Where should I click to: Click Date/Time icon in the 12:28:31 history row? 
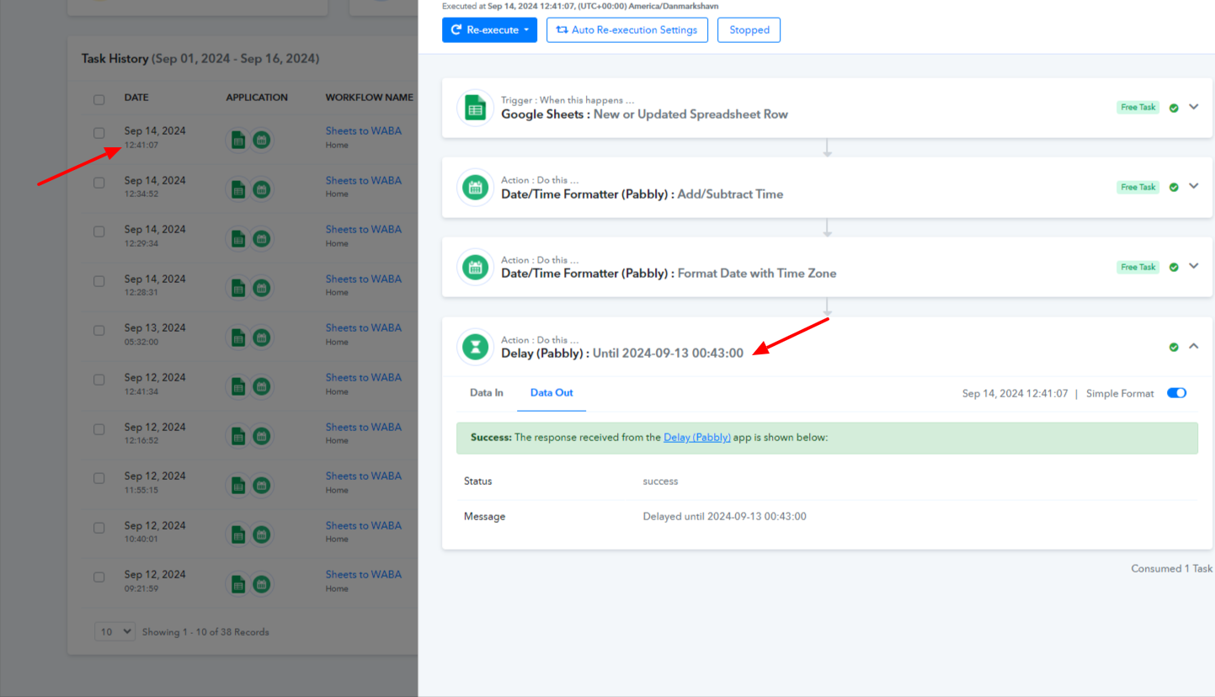click(x=261, y=288)
